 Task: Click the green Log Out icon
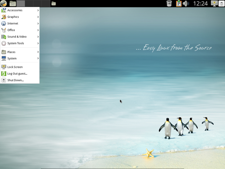tap(4, 74)
